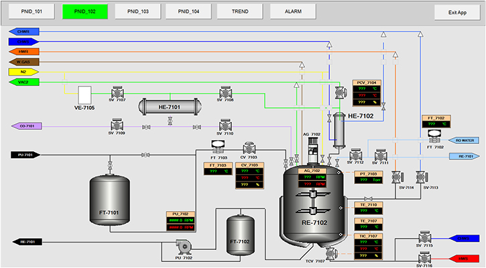Select the AG 7102 agitator motor icon
This screenshot has width=486, height=268.
(313, 151)
